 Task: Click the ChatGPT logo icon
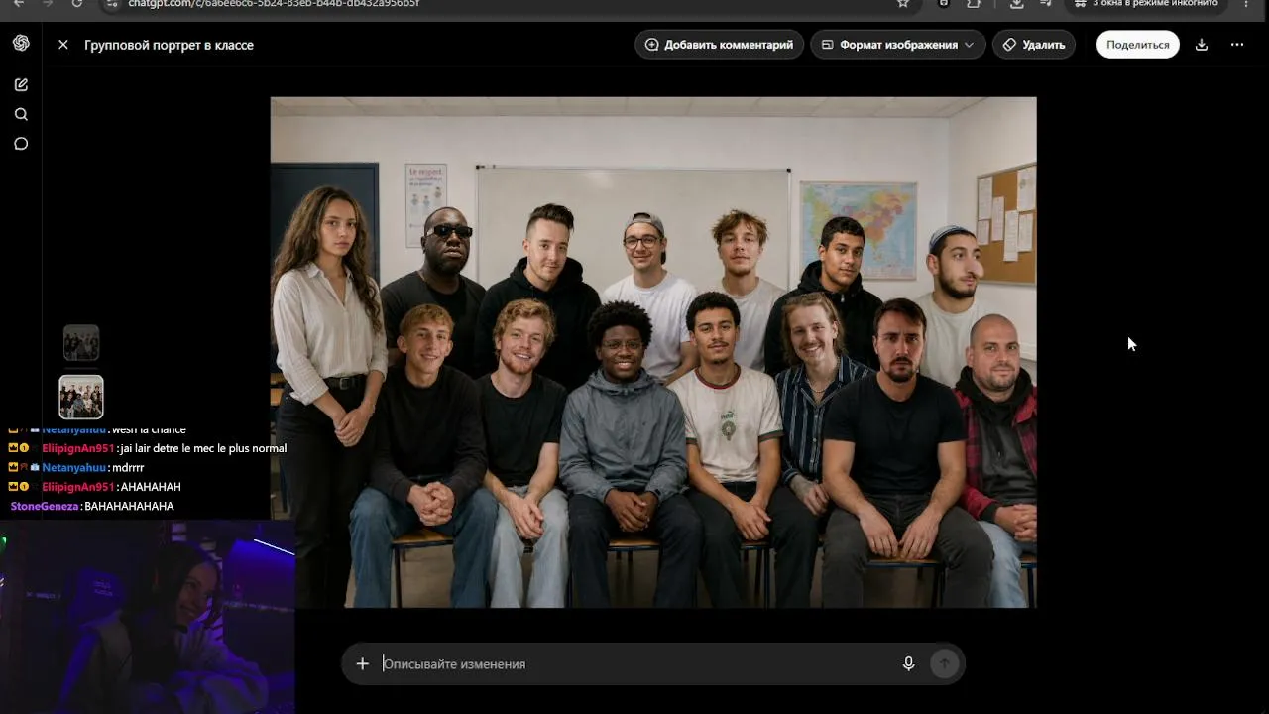click(21, 44)
